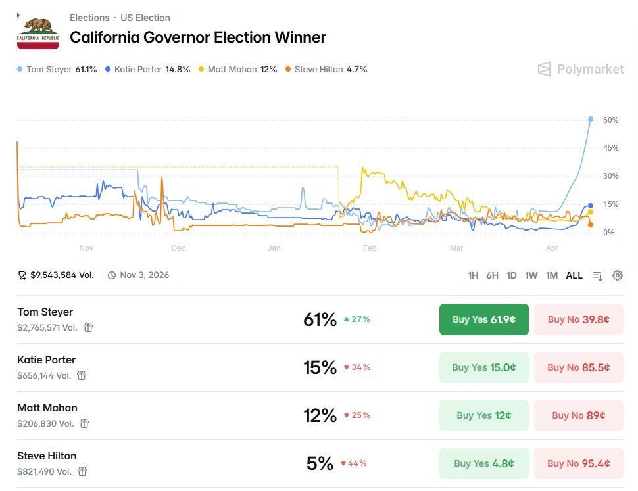Click the Polymarket logo
Viewport: 638px width, 491px height.
(581, 69)
